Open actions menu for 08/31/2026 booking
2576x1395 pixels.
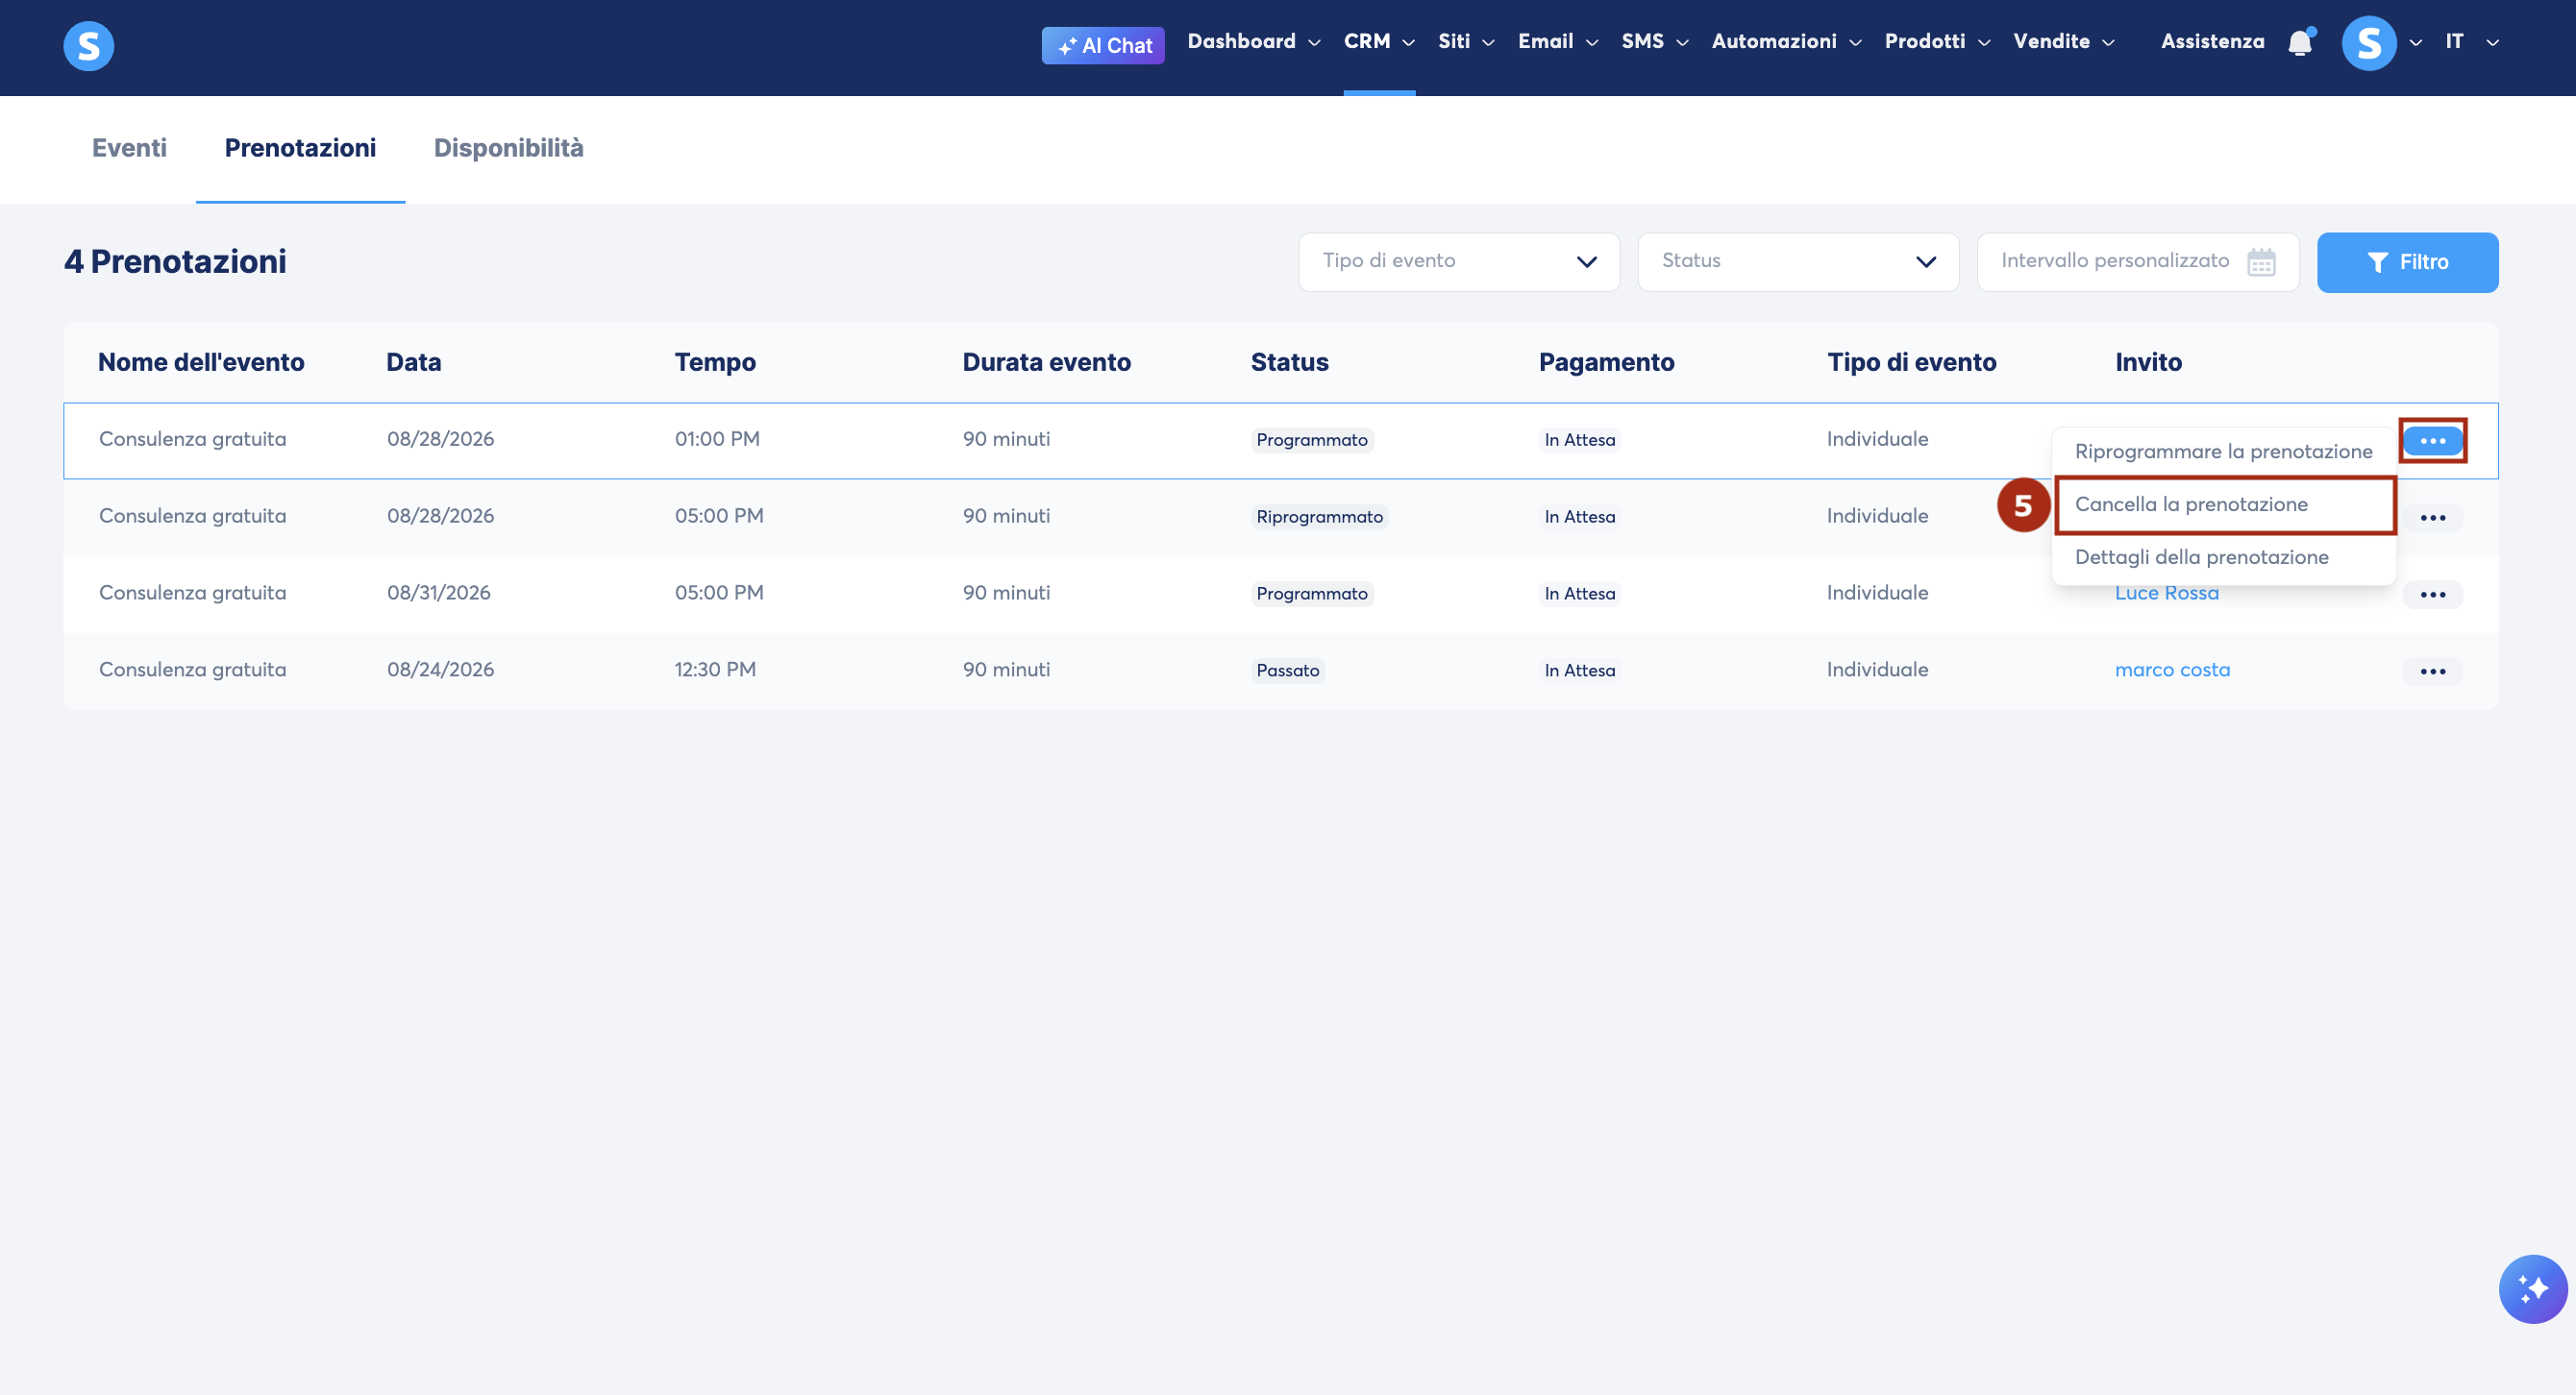point(2432,595)
